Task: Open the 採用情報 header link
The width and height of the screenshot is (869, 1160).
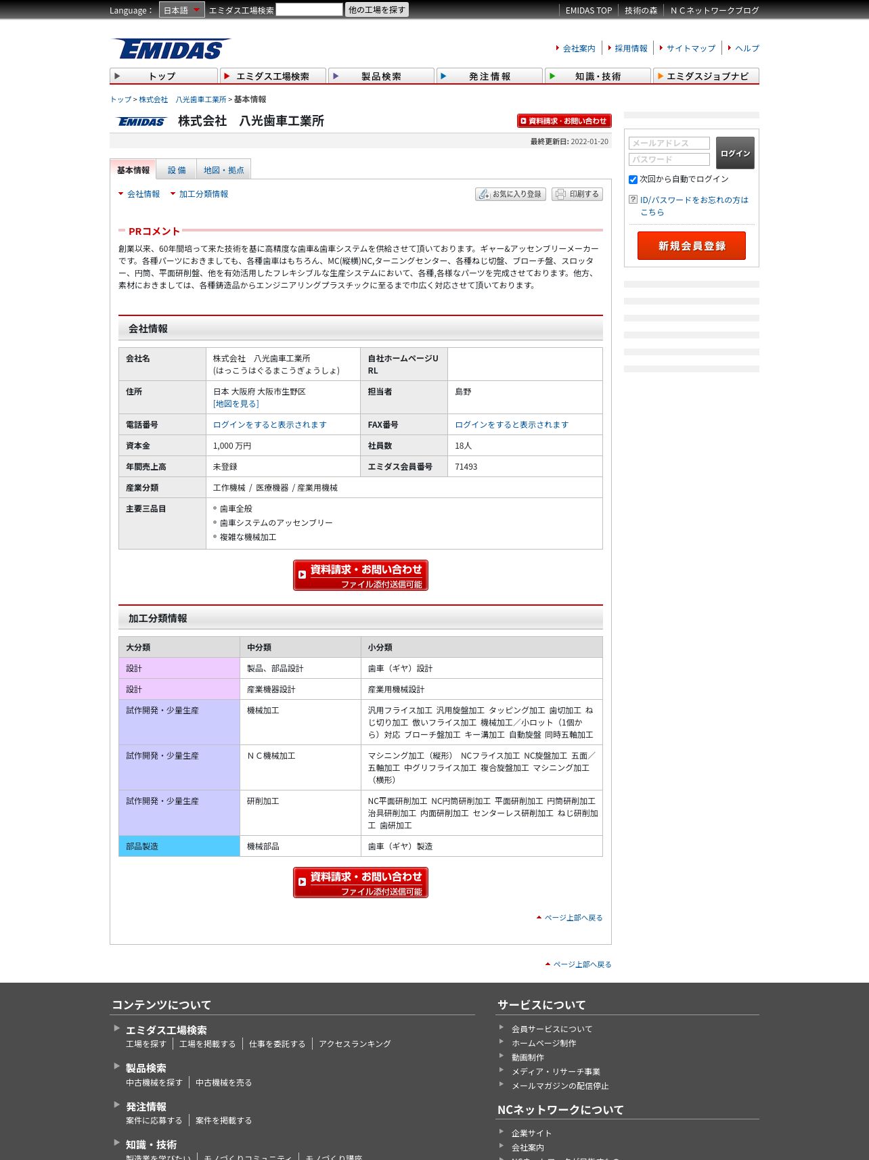Action: coord(631,48)
